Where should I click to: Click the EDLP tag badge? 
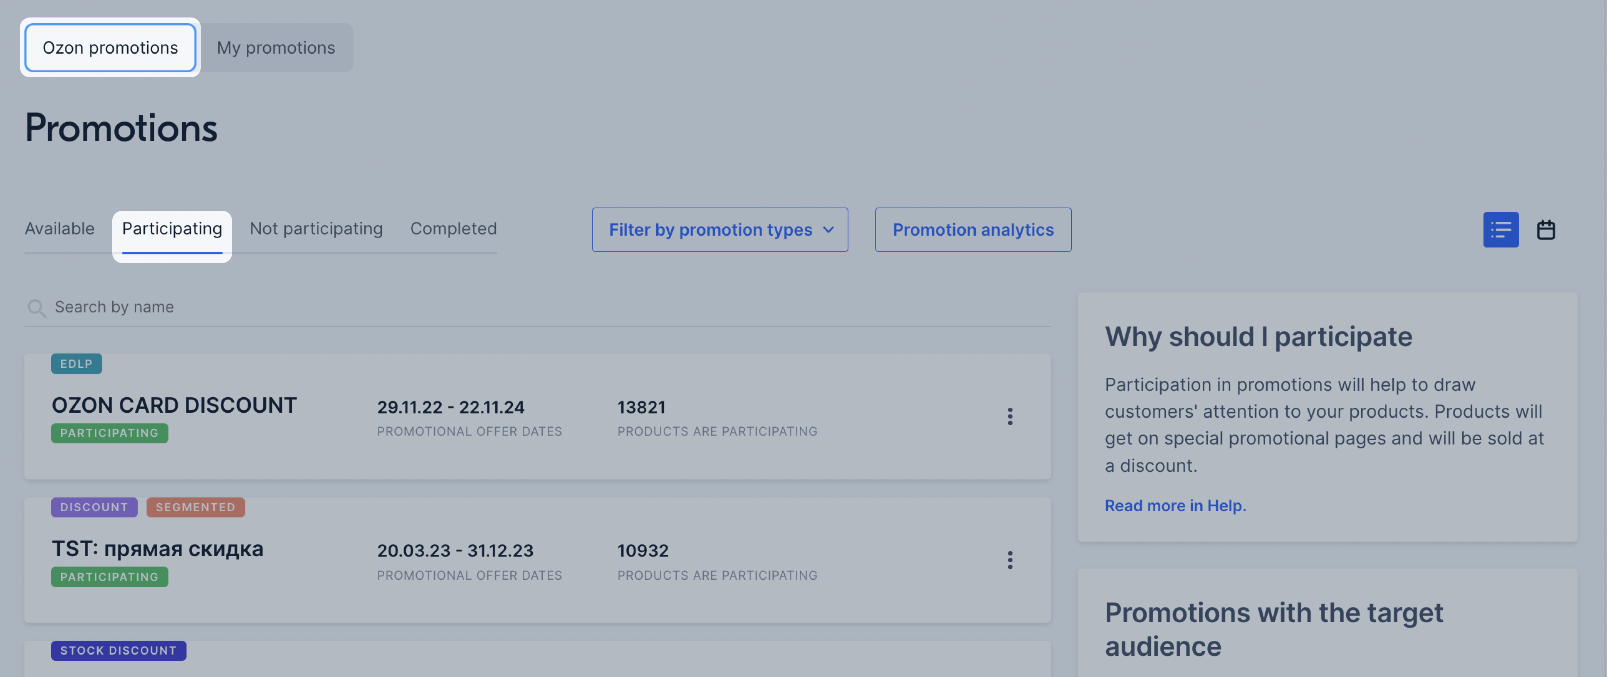[76, 364]
